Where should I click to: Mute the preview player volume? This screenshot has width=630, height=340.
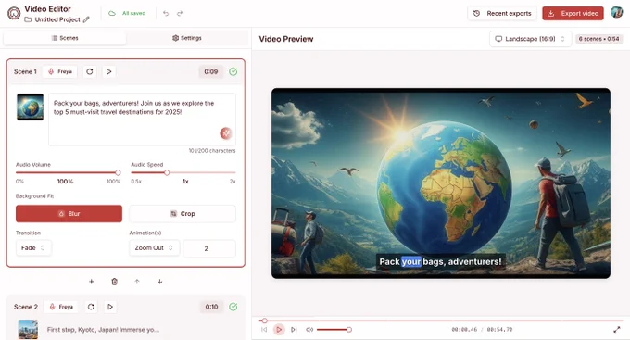point(309,330)
